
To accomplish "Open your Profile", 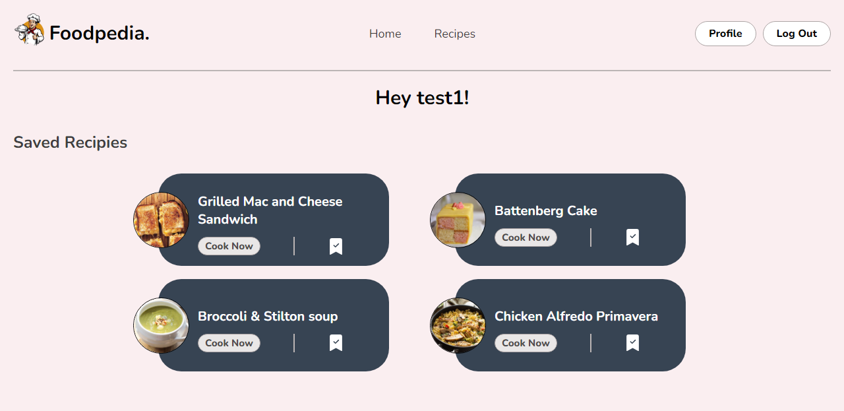I will tap(725, 34).
